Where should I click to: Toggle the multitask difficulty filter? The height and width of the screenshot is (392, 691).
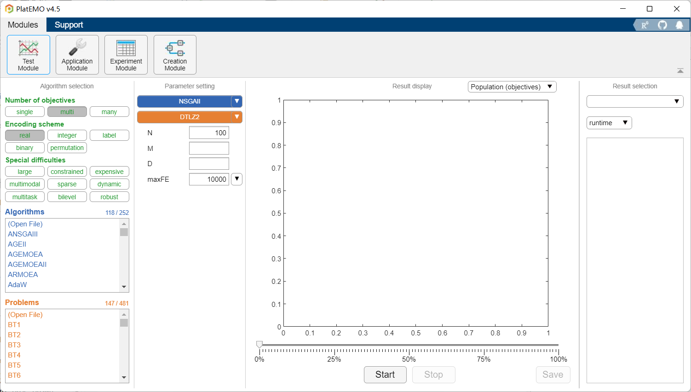(25, 197)
